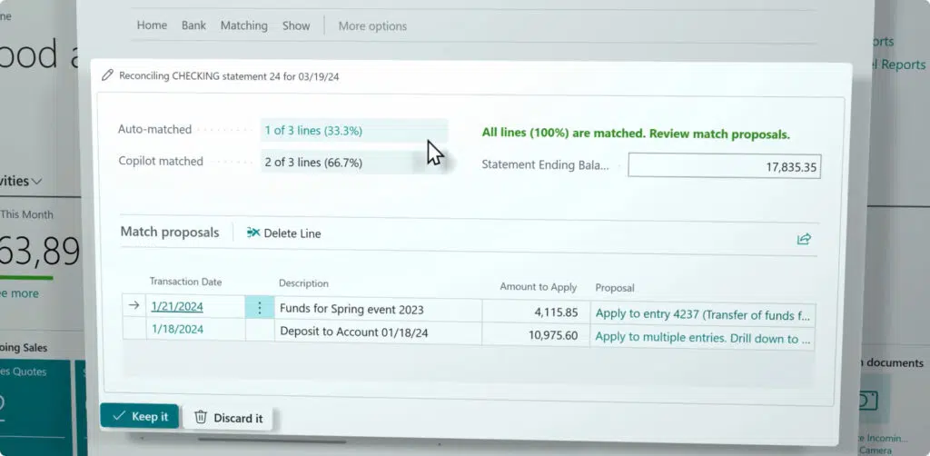Open the More options menu
The width and height of the screenshot is (930, 456).
(372, 26)
